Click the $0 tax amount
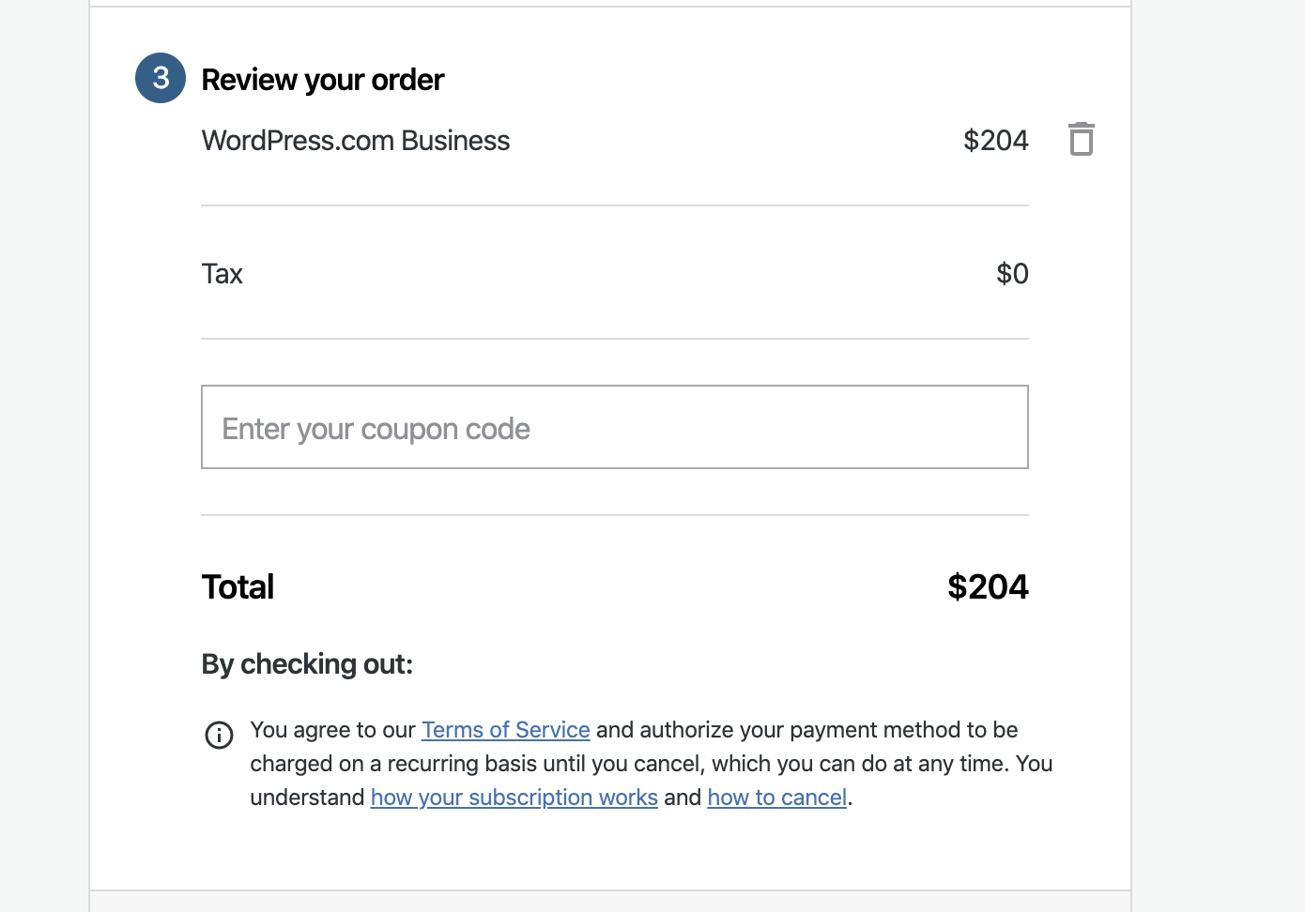This screenshot has width=1305, height=912. click(1011, 274)
